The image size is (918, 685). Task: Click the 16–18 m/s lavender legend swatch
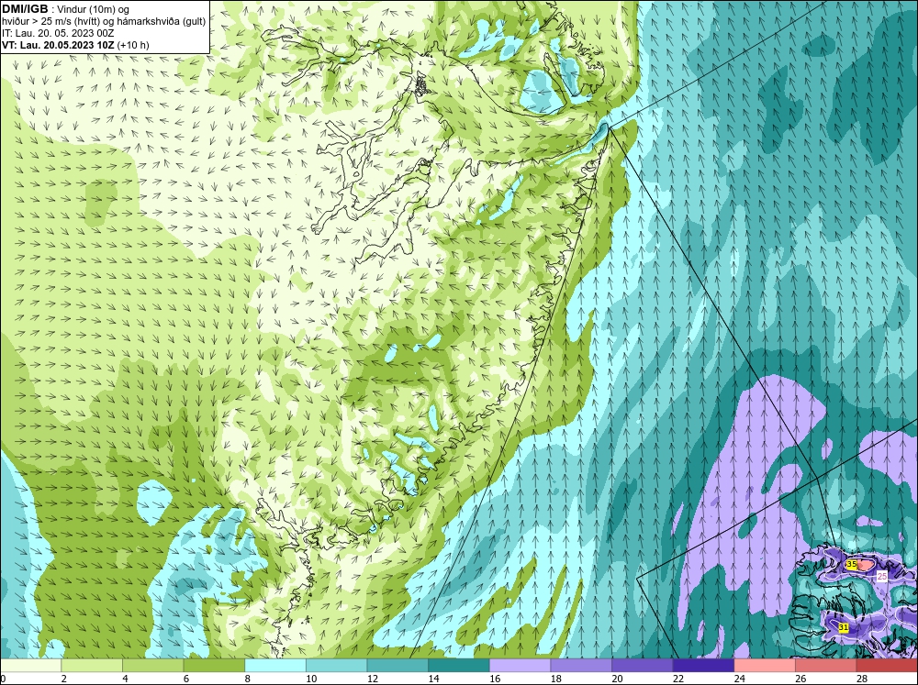click(520, 666)
